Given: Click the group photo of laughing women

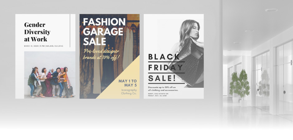Looking at the screenshot, I should [50, 75].
